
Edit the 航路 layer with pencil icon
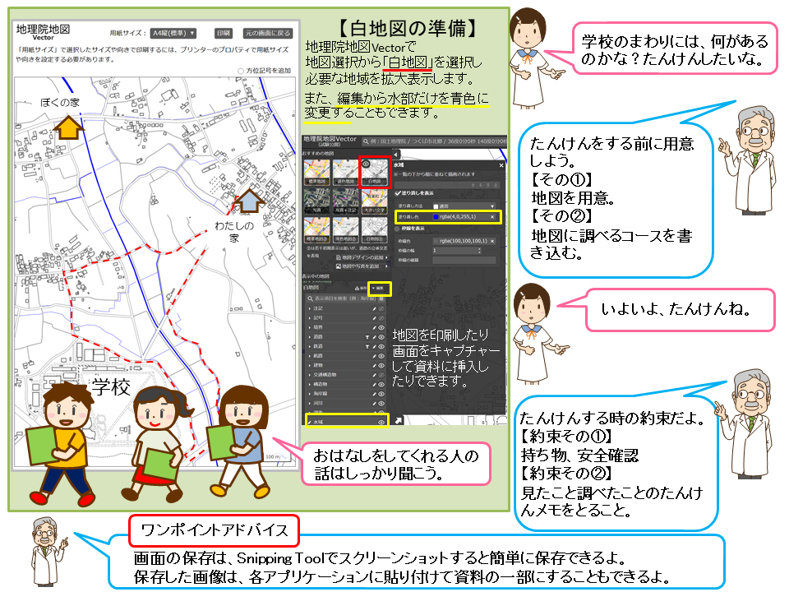click(x=375, y=356)
